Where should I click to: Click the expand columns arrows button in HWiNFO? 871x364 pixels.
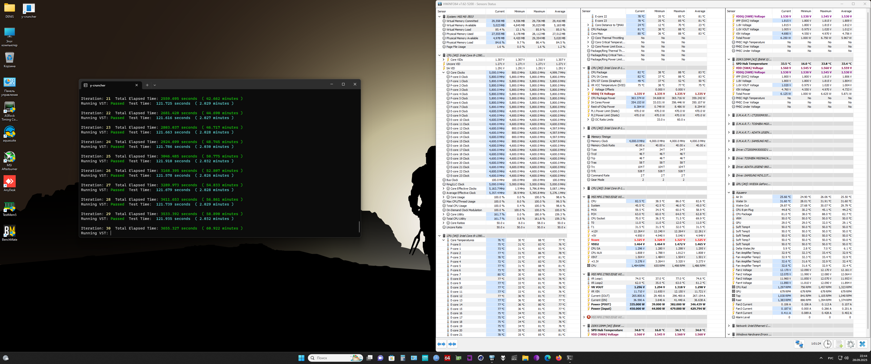click(441, 344)
